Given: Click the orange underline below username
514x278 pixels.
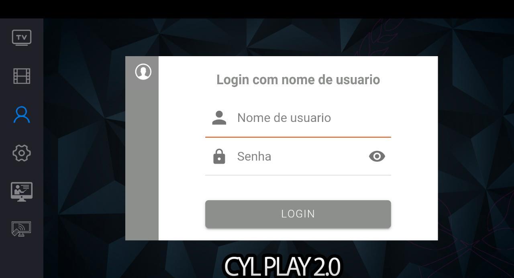Looking at the screenshot, I should pos(298,137).
